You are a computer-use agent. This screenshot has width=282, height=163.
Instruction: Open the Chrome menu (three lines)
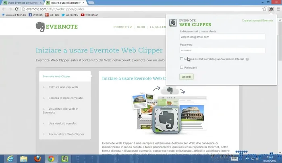(x=278, y=9)
